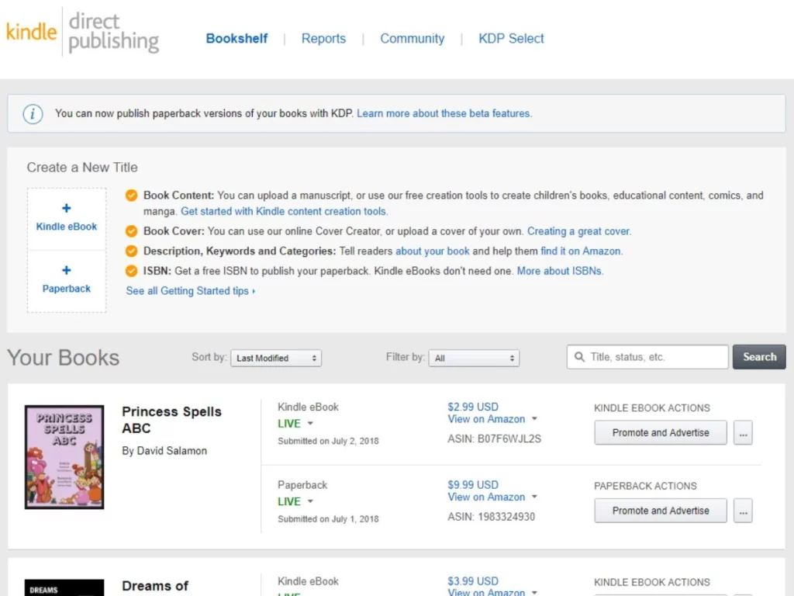Click the Dreams of book title
The height and width of the screenshot is (596, 794).
click(155, 586)
